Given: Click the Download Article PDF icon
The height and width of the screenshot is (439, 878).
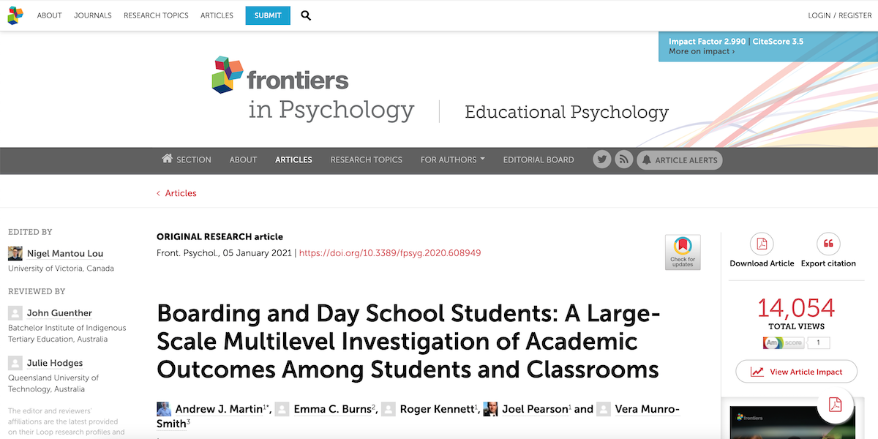Looking at the screenshot, I should [762, 245].
